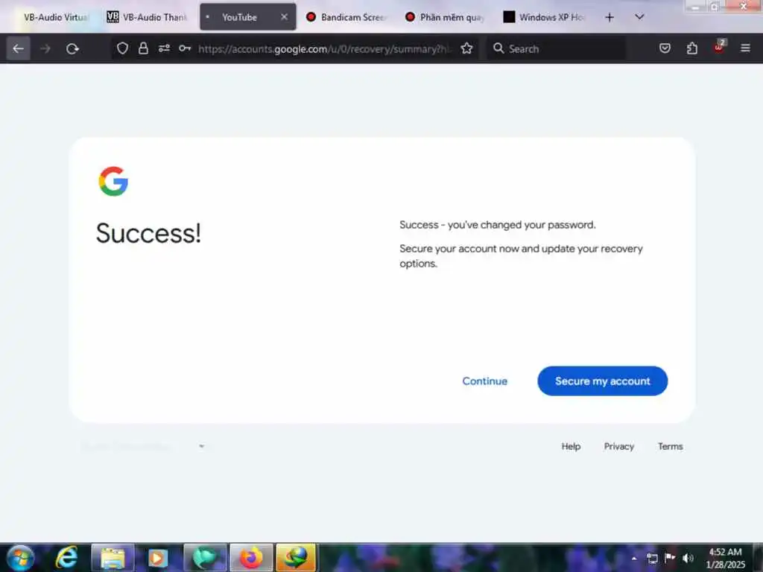Go back using the browser back arrow
Screen dimensions: 763x572
[x=19, y=48]
